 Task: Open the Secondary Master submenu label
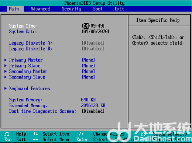(x=28, y=71)
